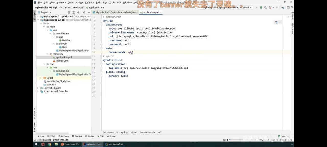Collapse the com.itheima package under main
Screen dimensions: 327x147
pyautogui.click(x=50, y=33)
